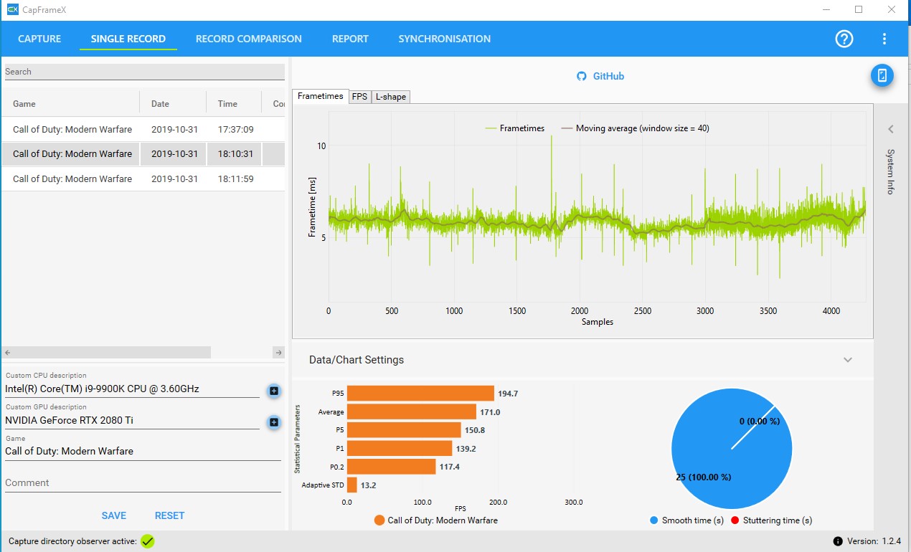Minimize the CapFrameX window
911x552 pixels.
[826, 10]
